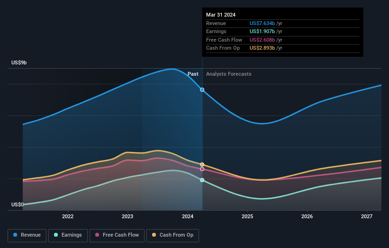Select the Revenue data point marker on chart

202,89
